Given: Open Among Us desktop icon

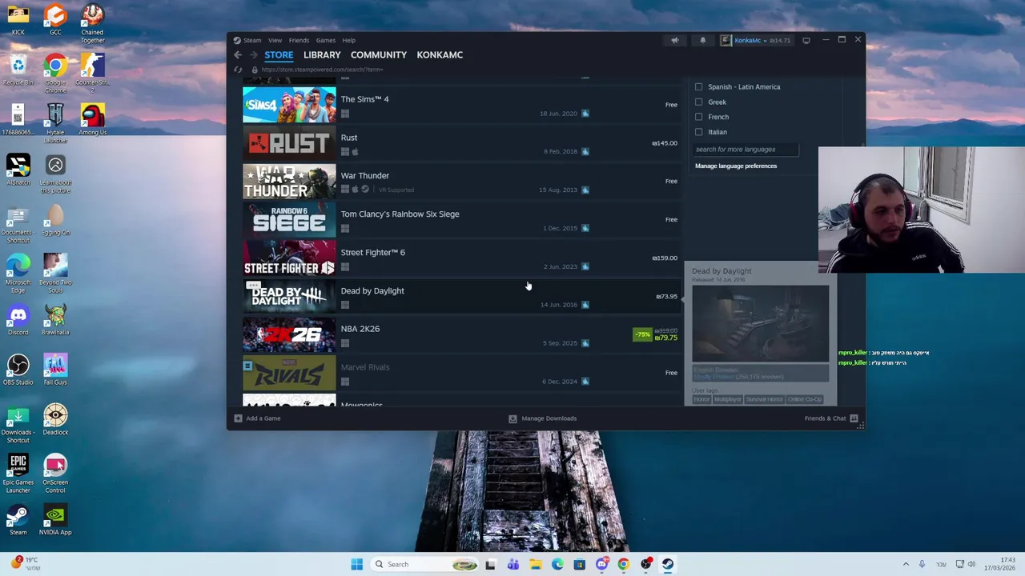Looking at the screenshot, I should pos(92,120).
